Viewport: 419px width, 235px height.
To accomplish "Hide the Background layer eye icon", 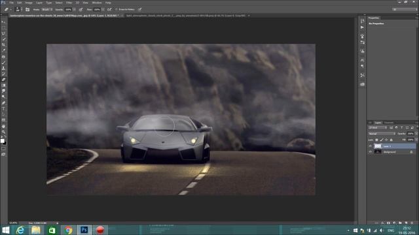I will pos(370,152).
